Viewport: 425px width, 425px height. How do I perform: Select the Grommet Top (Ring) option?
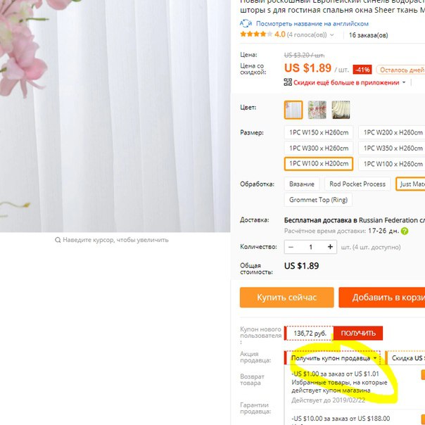click(318, 200)
